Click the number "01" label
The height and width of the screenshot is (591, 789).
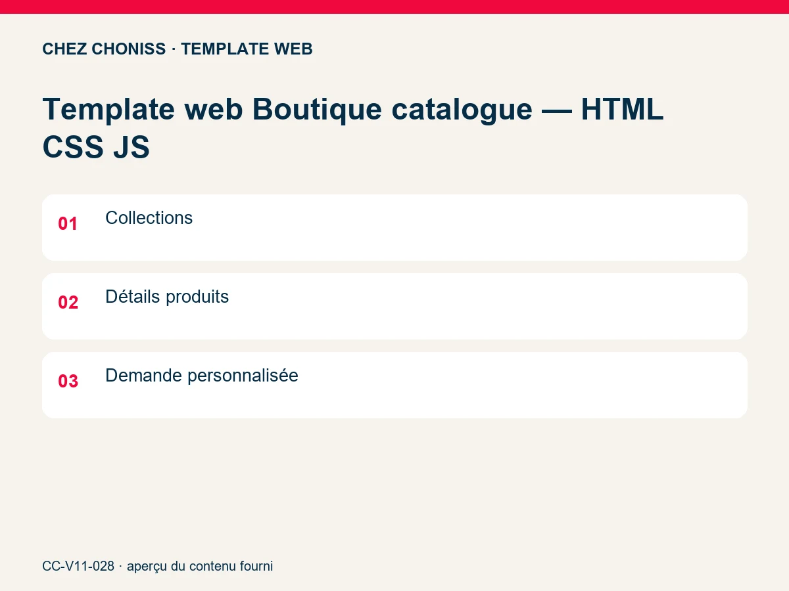pos(68,224)
